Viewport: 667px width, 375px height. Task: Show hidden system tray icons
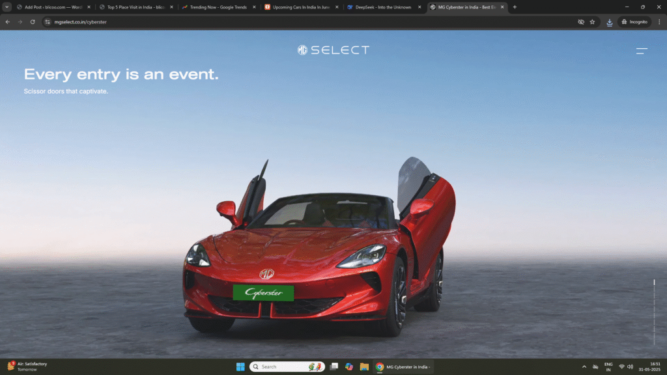click(584, 367)
